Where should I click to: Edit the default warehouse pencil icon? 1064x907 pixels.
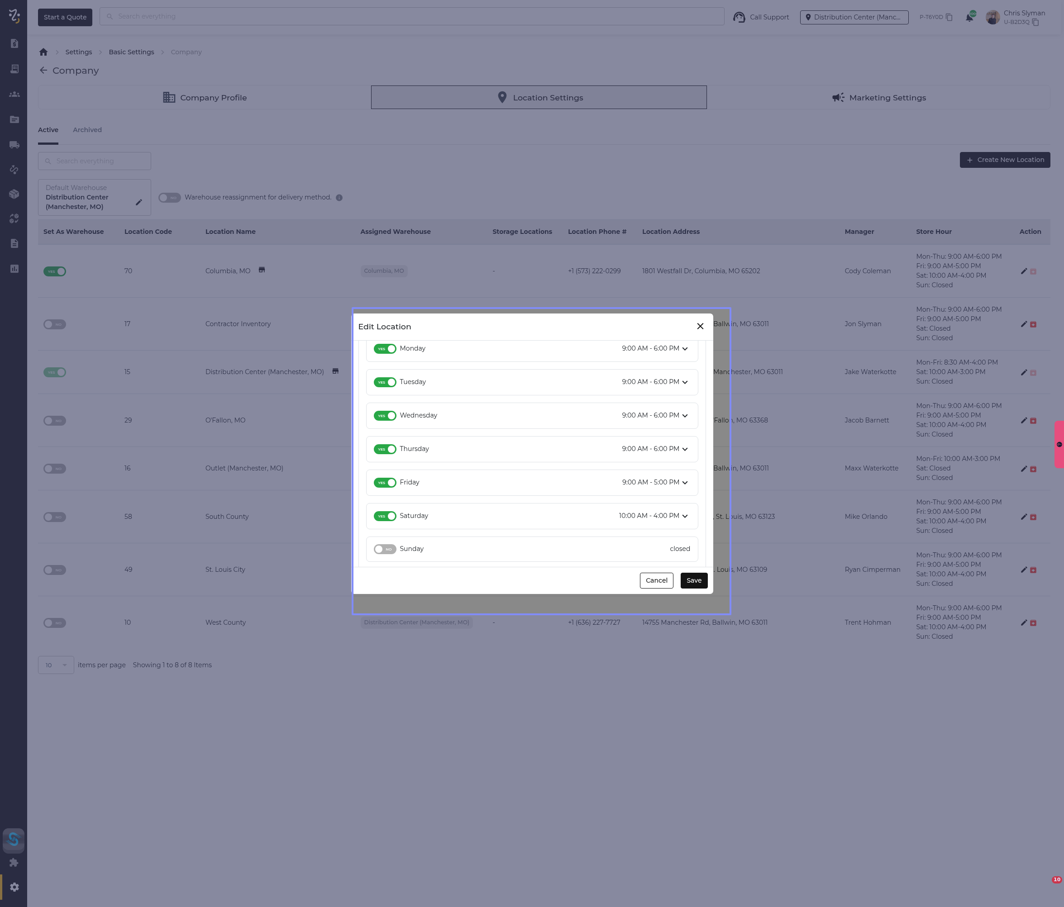(138, 202)
